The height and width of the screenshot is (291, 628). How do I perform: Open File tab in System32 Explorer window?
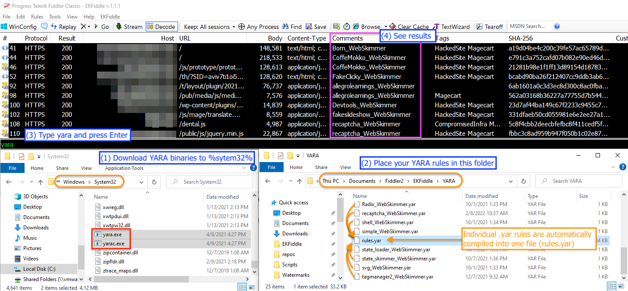click(x=13, y=168)
